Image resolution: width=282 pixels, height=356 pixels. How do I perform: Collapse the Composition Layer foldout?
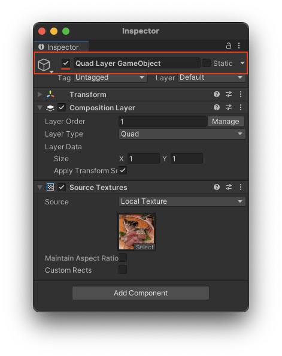point(40,108)
